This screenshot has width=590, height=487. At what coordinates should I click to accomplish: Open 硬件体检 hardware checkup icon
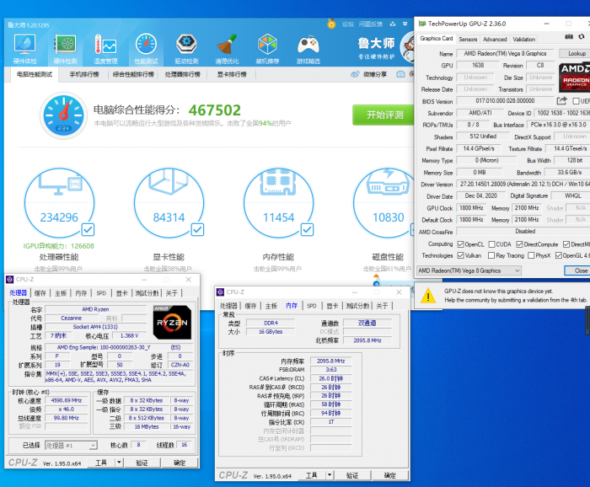(x=25, y=48)
